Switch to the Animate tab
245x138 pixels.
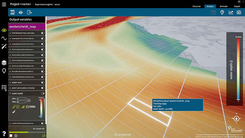pos(224,6)
